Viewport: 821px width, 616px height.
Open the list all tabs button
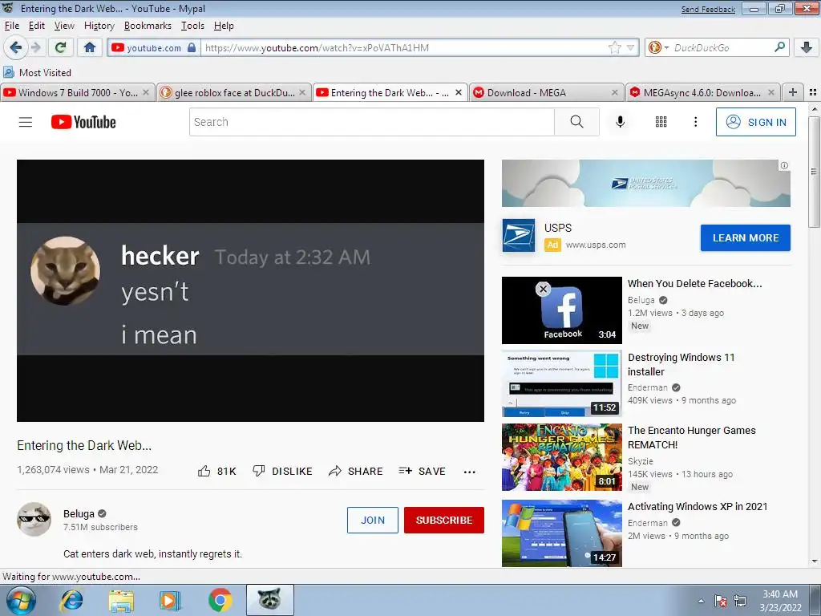point(813,92)
